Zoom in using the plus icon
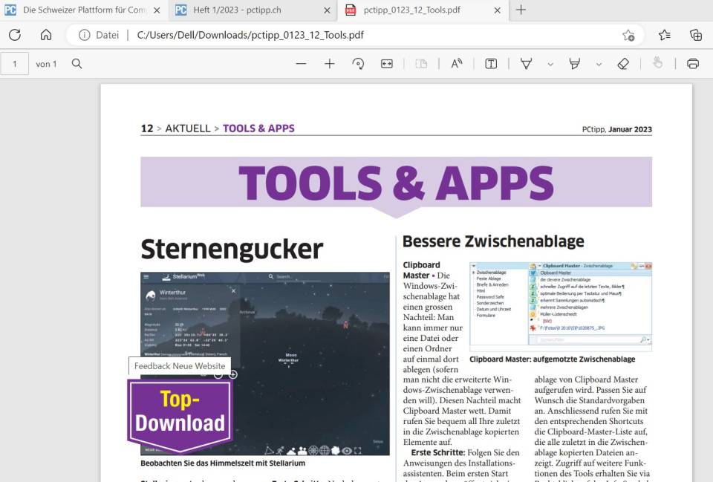 pos(328,64)
